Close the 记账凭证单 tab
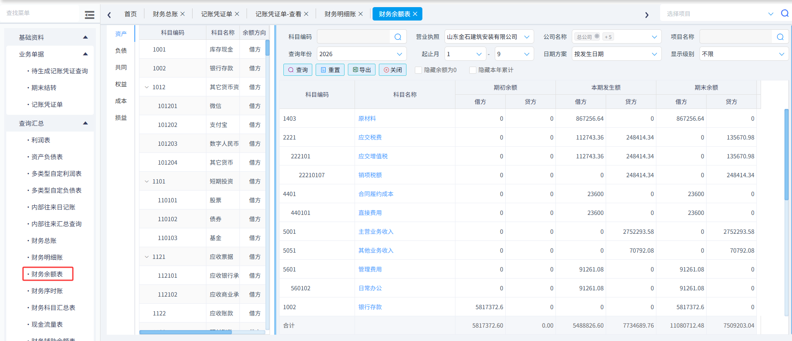 tap(237, 14)
